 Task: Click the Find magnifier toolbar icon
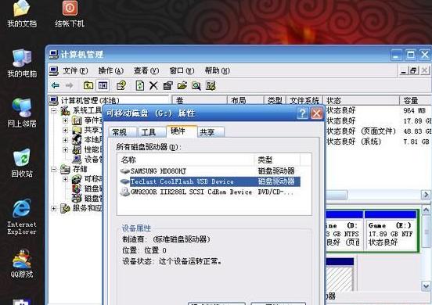point(196,86)
